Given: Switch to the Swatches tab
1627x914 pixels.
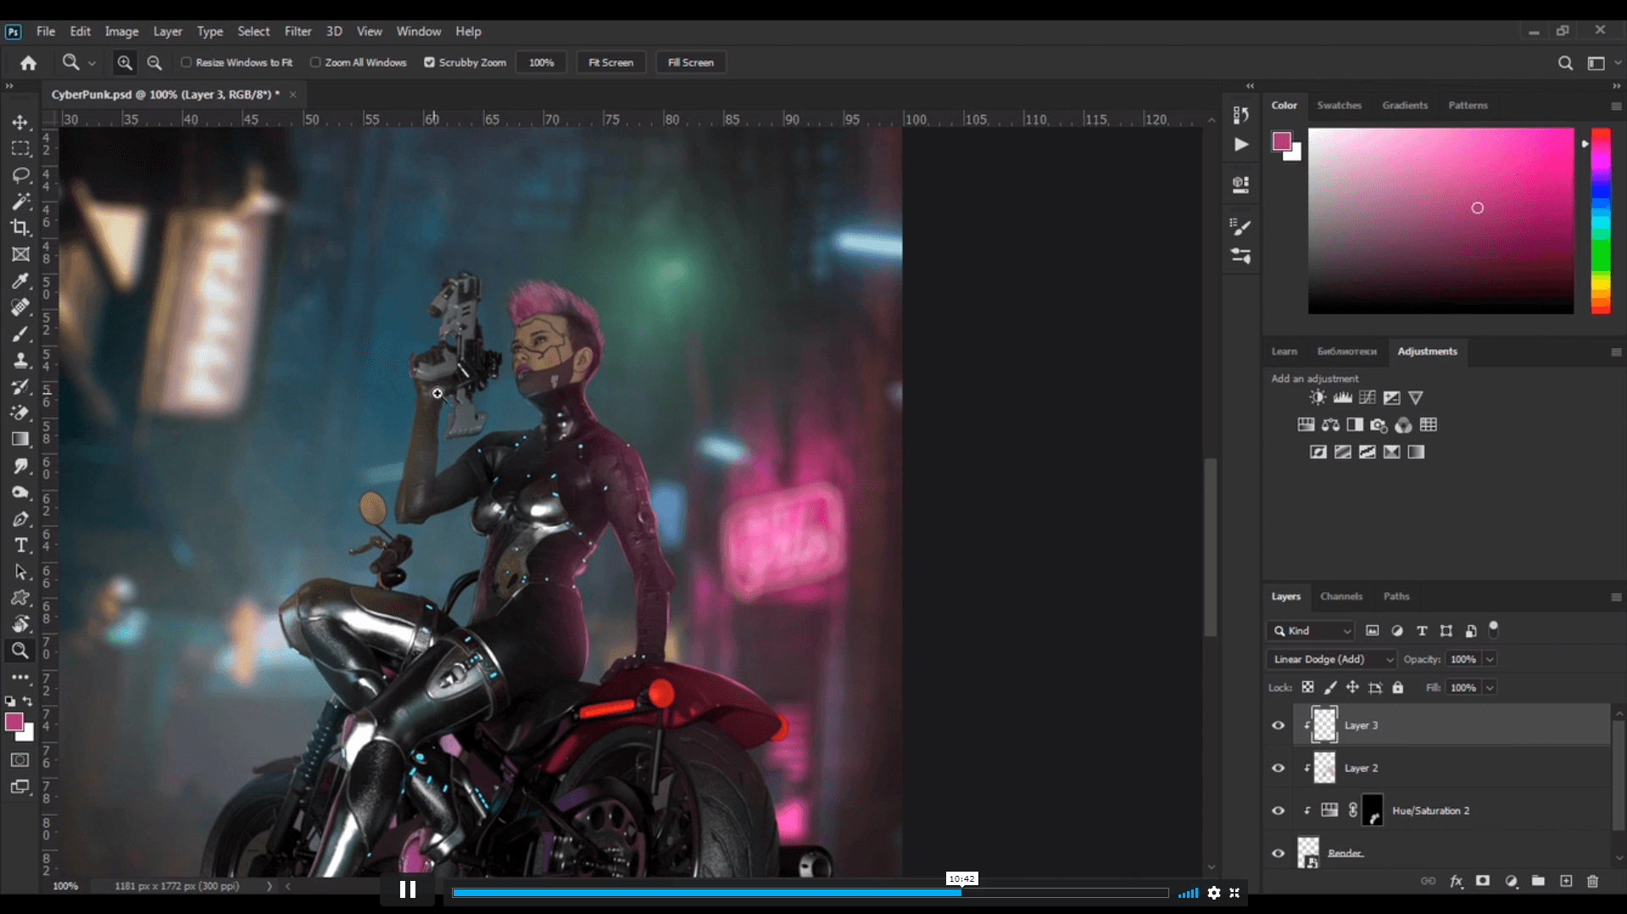Looking at the screenshot, I should tap(1339, 105).
